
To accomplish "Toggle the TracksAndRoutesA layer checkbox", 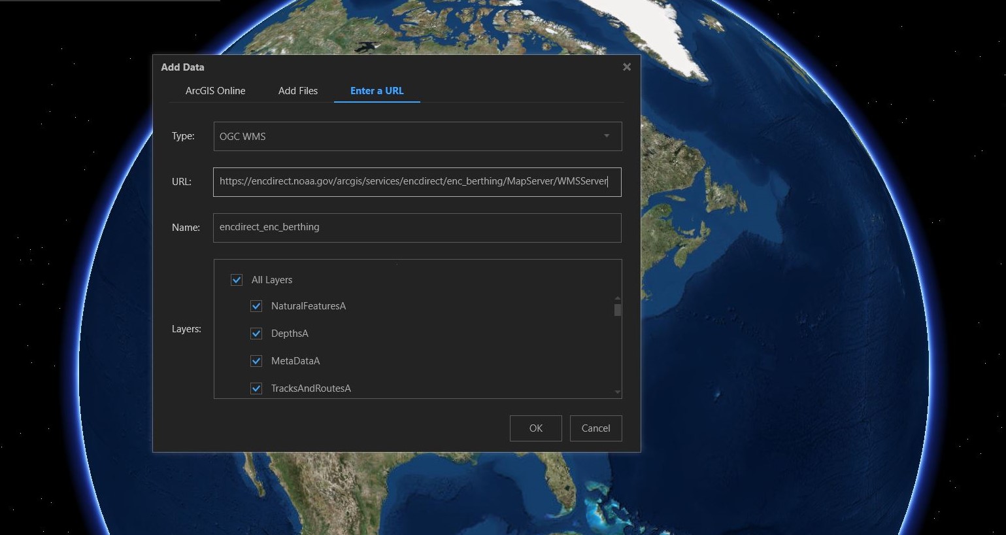I will pyautogui.click(x=256, y=388).
